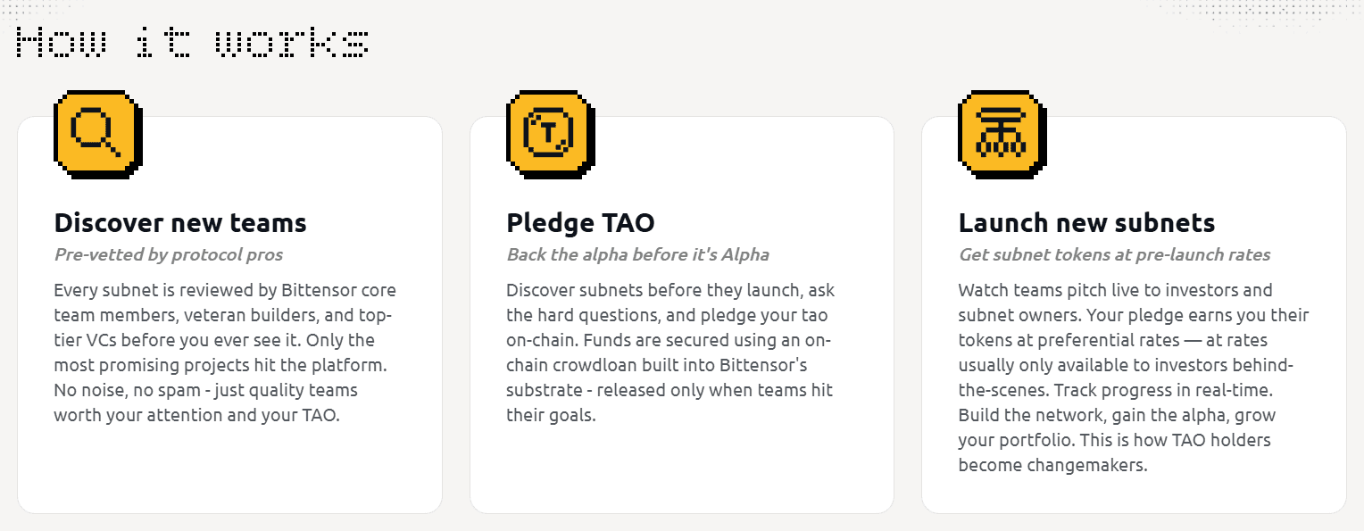Click "Pre-vetted by protocol pros" subtitle
This screenshot has width=1364, height=531.
[x=169, y=254]
